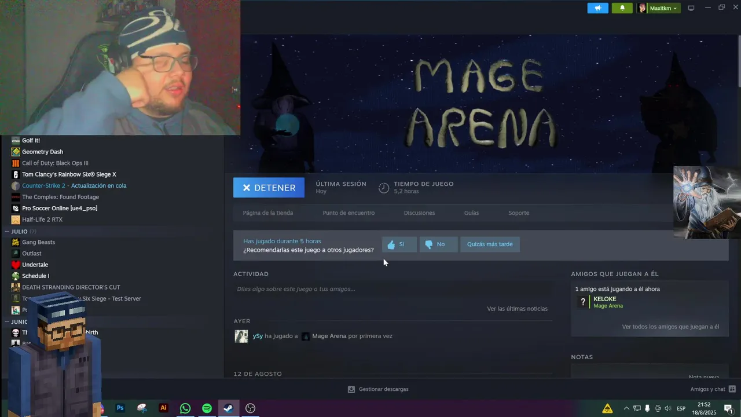Open the Windows notification center icon
The height and width of the screenshot is (417, 741).
(728, 408)
